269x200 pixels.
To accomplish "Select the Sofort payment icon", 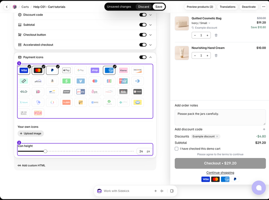I will (x=67, y=92).
